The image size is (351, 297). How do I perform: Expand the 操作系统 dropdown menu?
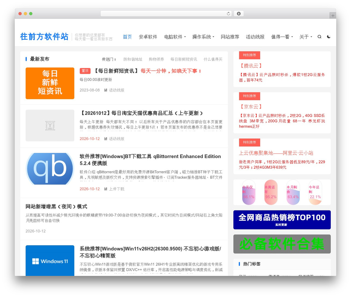coord(203,37)
